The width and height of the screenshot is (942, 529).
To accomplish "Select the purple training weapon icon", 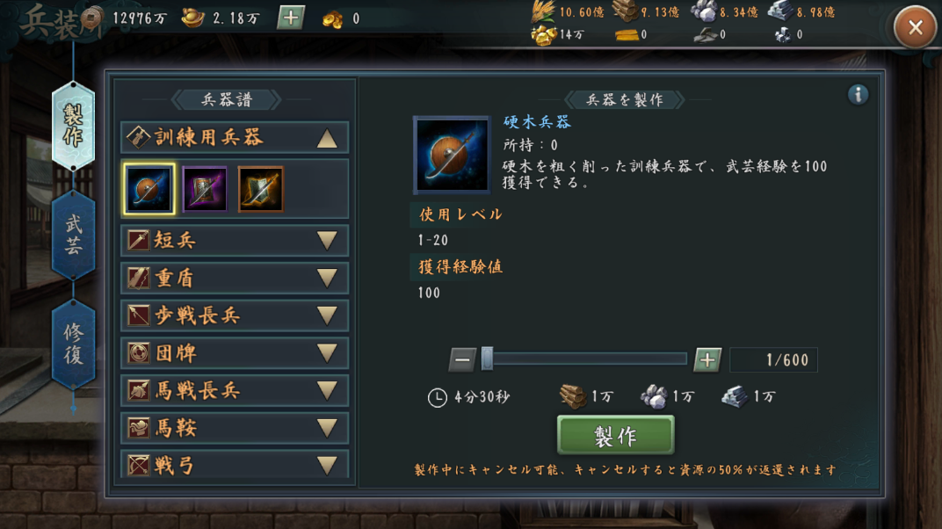I will pos(204,189).
